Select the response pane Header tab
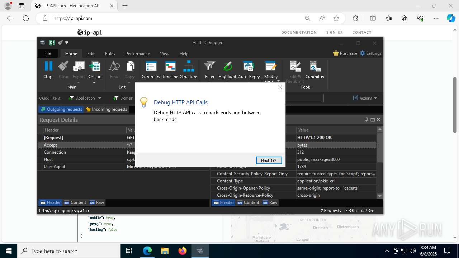 pos(224,202)
